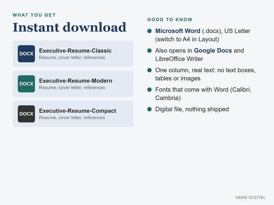274x205 pixels.
Task: Click the 'GOOD TO KNOW' label
Action: 170,20
